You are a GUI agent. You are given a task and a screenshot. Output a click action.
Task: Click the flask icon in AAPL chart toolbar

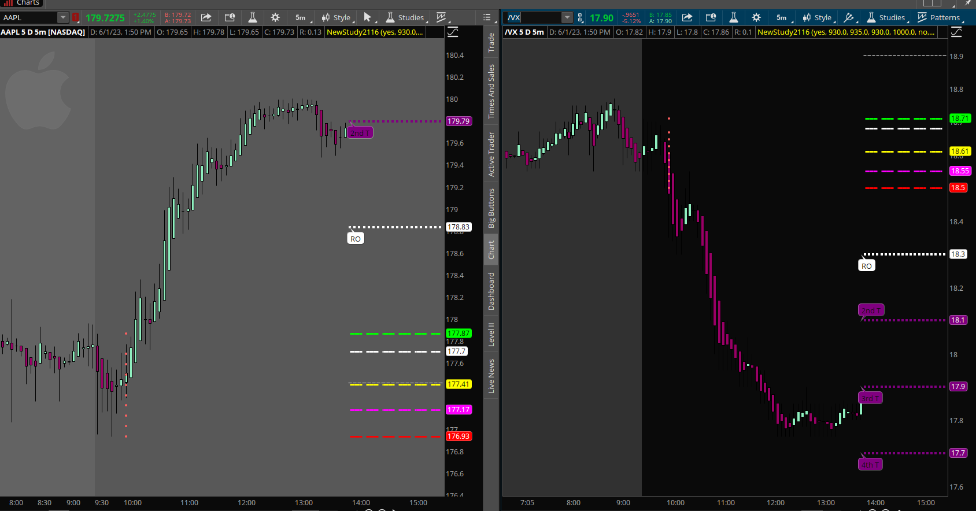(253, 17)
